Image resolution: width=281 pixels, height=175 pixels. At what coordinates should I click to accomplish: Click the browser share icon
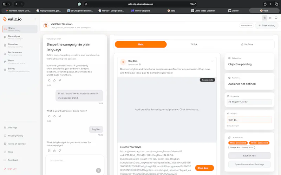coord(265,4)
